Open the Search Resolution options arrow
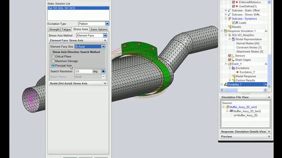The height and width of the screenshot is (158, 282). click(x=103, y=71)
